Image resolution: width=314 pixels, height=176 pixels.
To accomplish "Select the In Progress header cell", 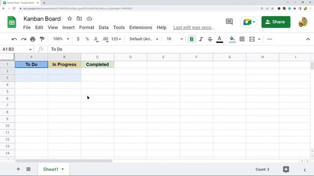I will click(x=64, y=65).
